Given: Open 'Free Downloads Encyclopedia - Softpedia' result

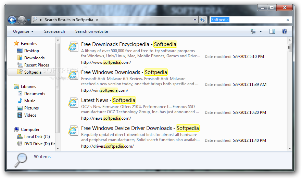Looking at the screenshot, I should click(x=129, y=44).
